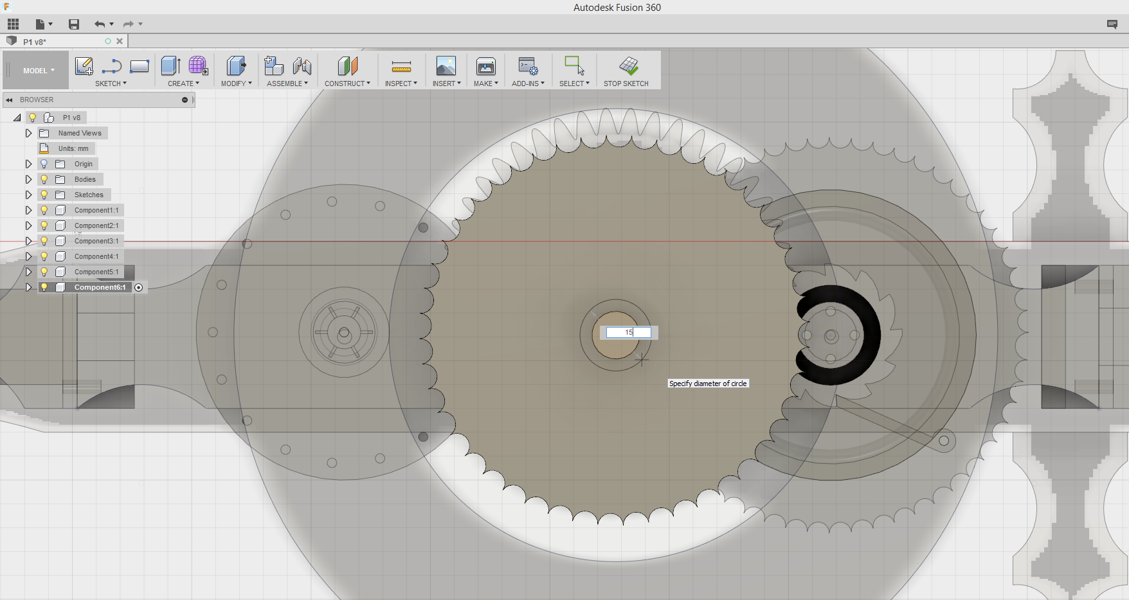Select the Press Pull modify tool
This screenshot has height=600, width=1129.
(x=236, y=66)
